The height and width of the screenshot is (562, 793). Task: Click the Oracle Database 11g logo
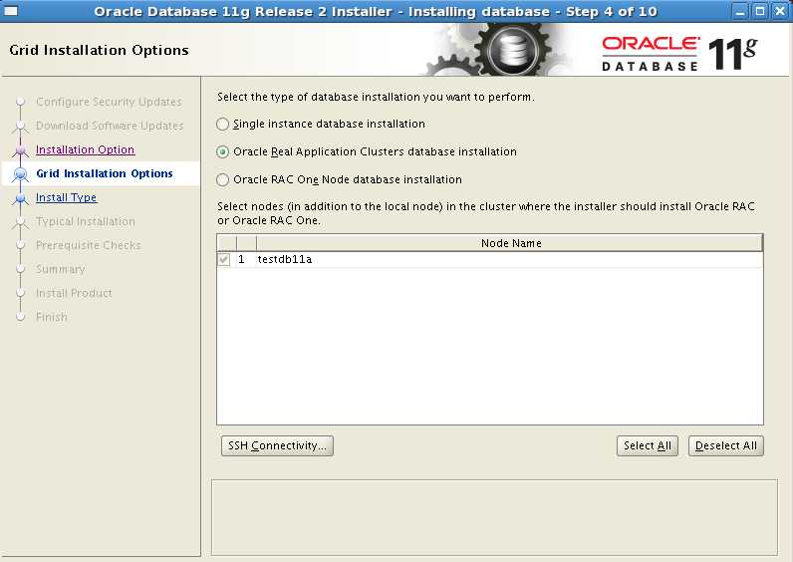(678, 53)
